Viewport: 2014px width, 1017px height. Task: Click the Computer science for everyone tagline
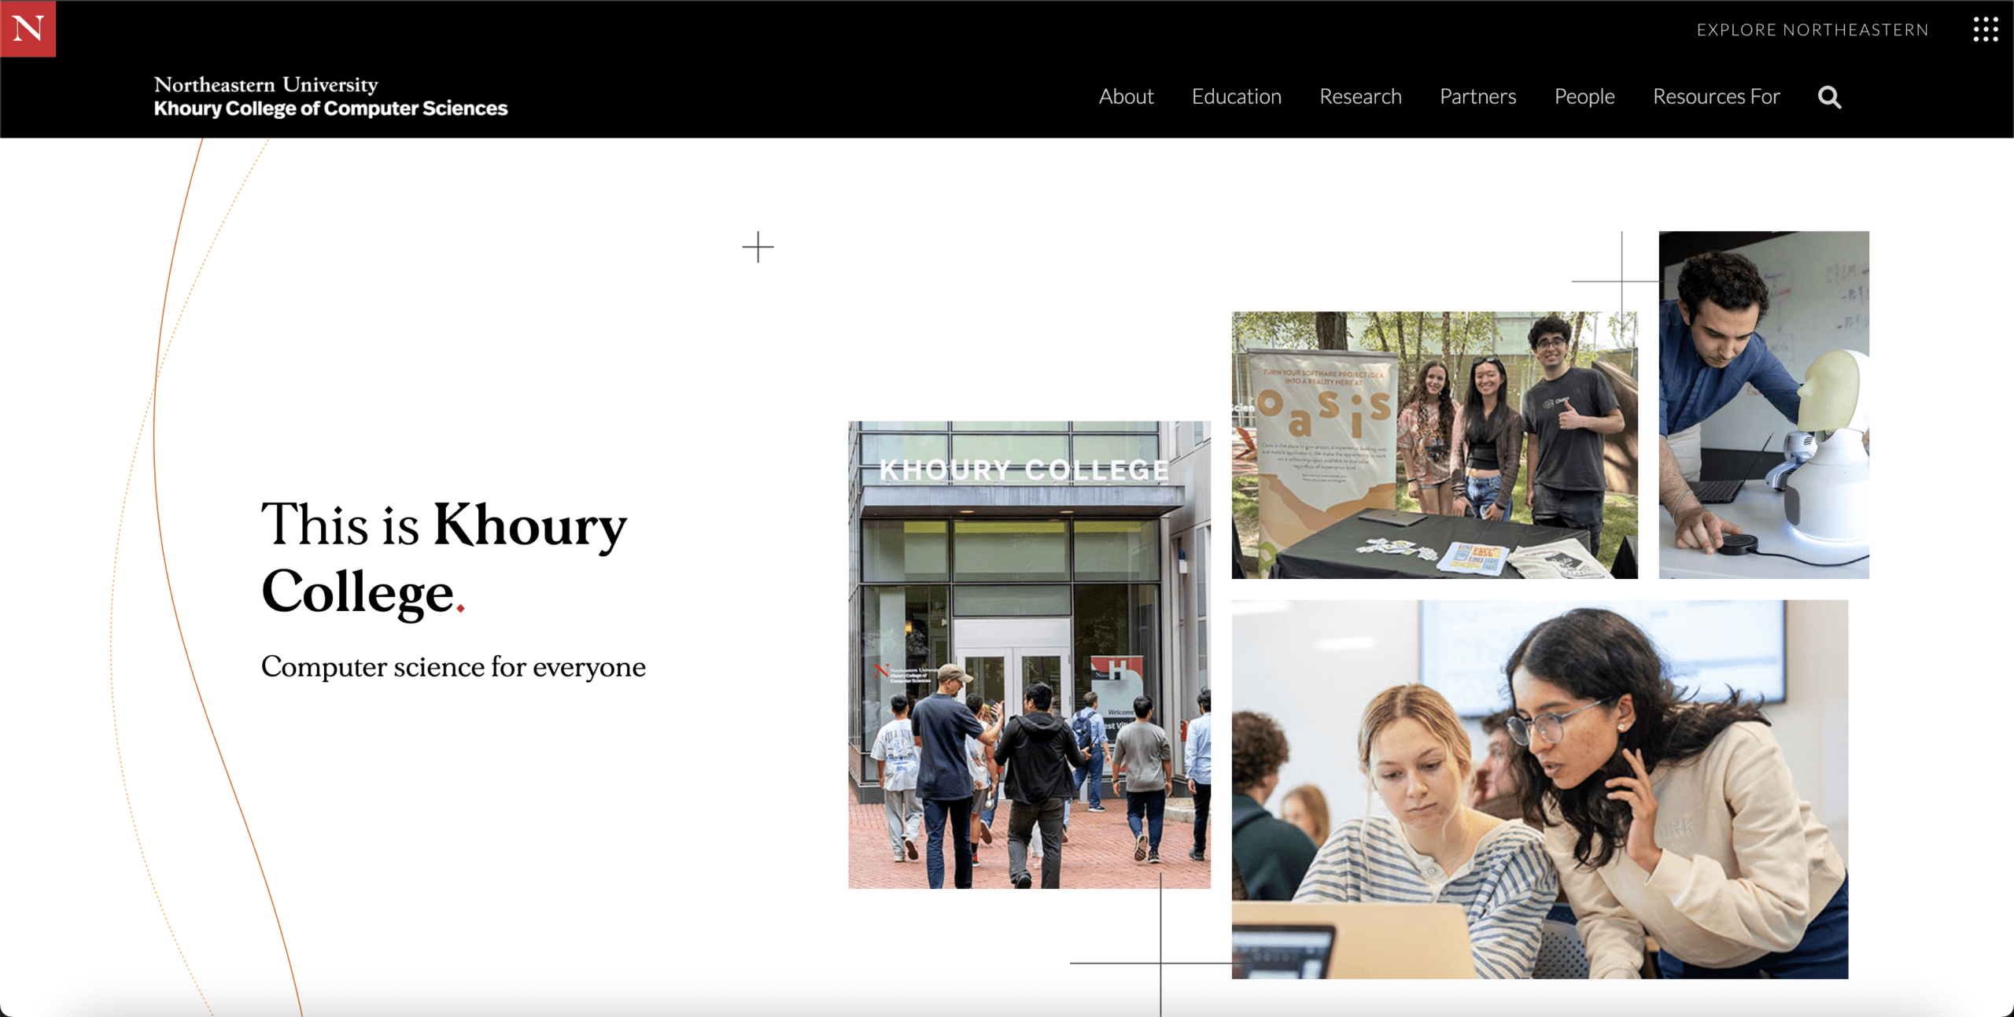click(x=453, y=667)
